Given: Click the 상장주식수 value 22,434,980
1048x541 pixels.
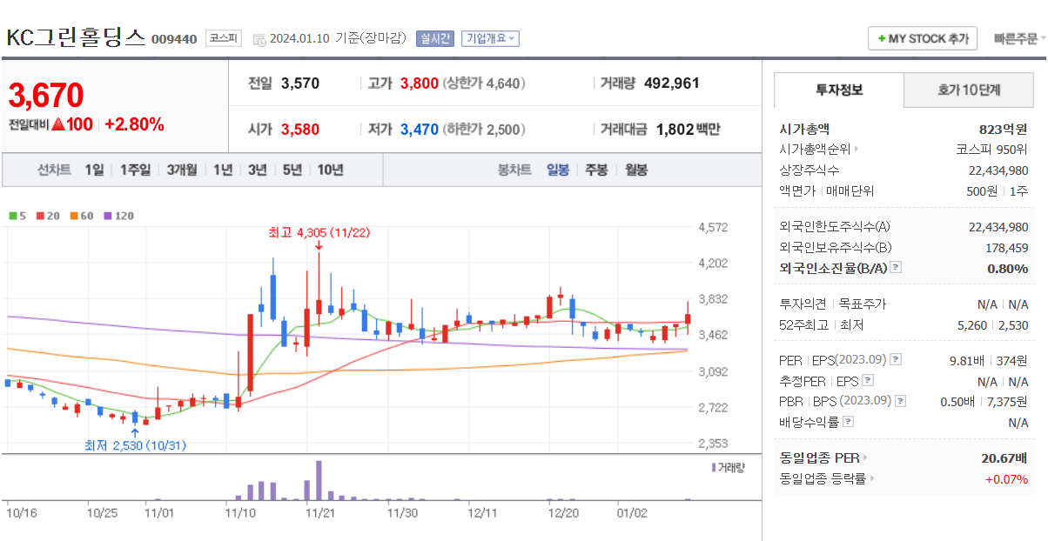Looking at the screenshot, I should pos(998,170).
